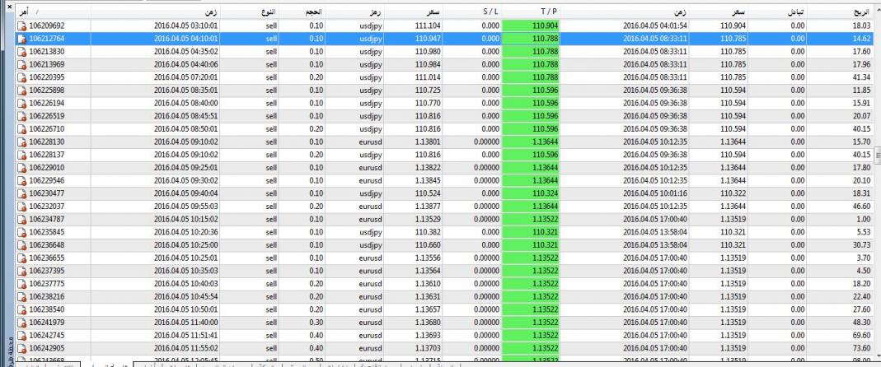Click the order icon for trade 106236655

(x=22, y=257)
